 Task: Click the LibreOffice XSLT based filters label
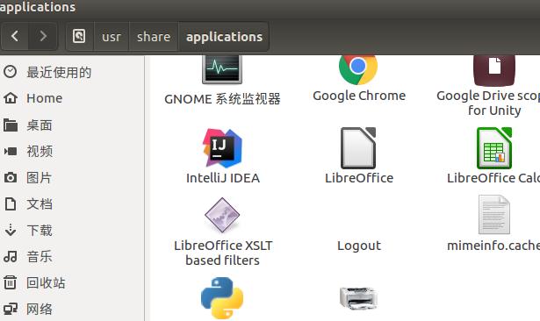(223, 253)
